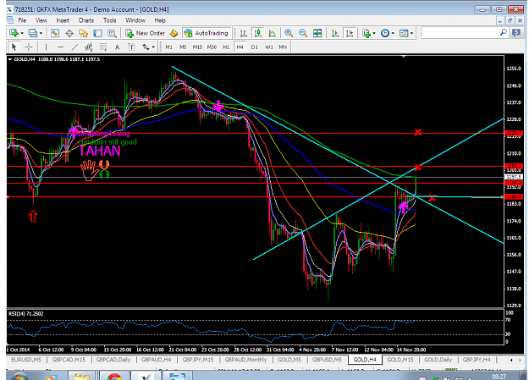Click the Indicators list icon

coord(366,33)
